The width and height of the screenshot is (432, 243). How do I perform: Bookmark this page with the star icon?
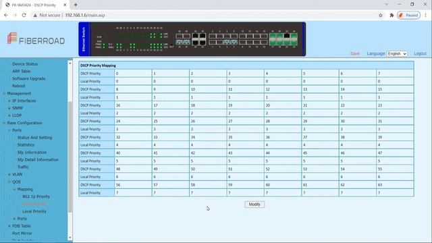(381, 15)
